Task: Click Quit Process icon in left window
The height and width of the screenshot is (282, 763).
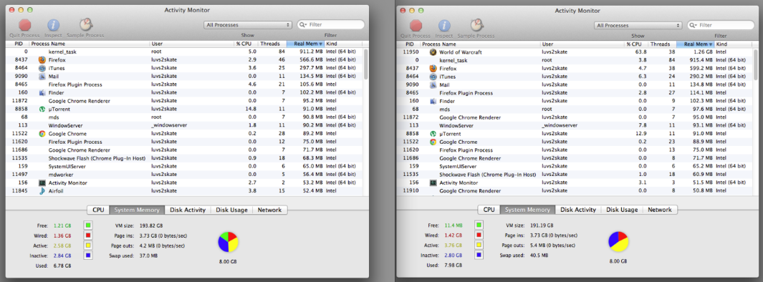Action: [24, 25]
